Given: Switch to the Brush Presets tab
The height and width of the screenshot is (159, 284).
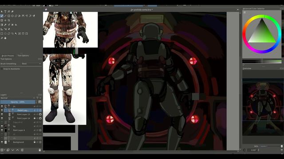Looking at the screenshot, I should [8, 56].
